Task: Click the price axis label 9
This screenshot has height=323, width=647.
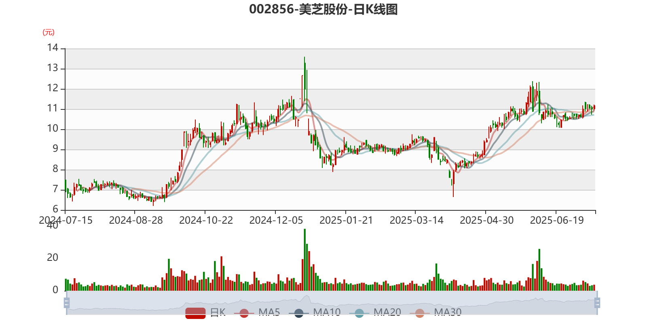Action: [55, 149]
